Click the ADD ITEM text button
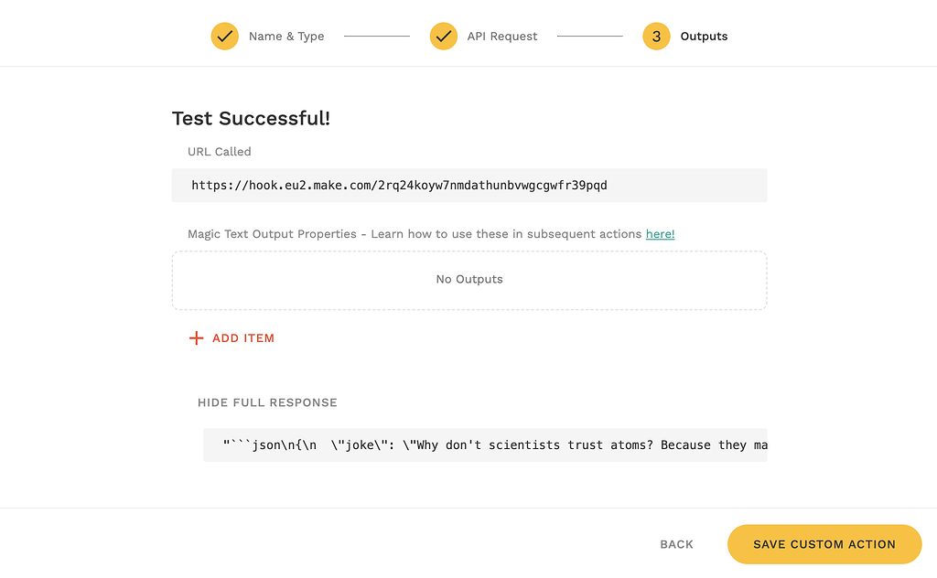This screenshot has width=937, height=578. point(243,338)
